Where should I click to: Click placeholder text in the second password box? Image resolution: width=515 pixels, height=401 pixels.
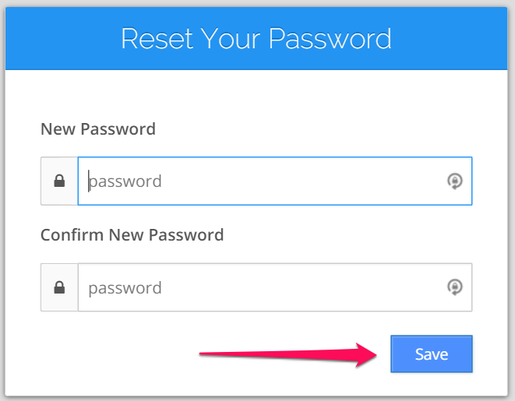pyautogui.click(x=125, y=288)
